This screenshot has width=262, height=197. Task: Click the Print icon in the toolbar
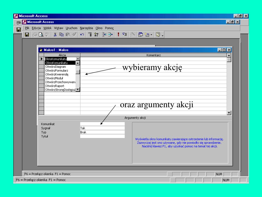35,35
